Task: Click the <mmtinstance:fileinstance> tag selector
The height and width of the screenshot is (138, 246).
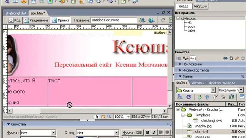Action: point(24,117)
